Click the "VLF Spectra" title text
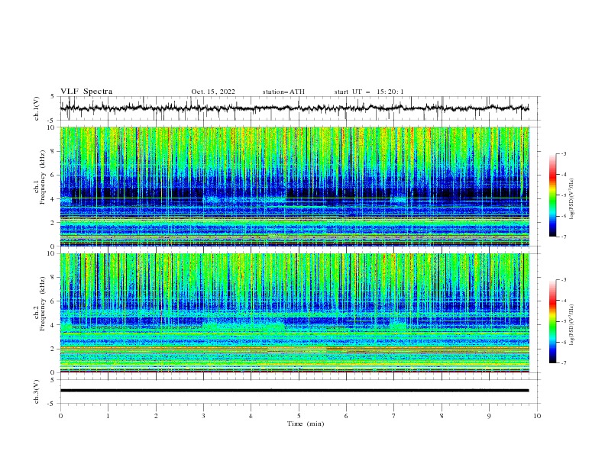 [x=86, y=92]
